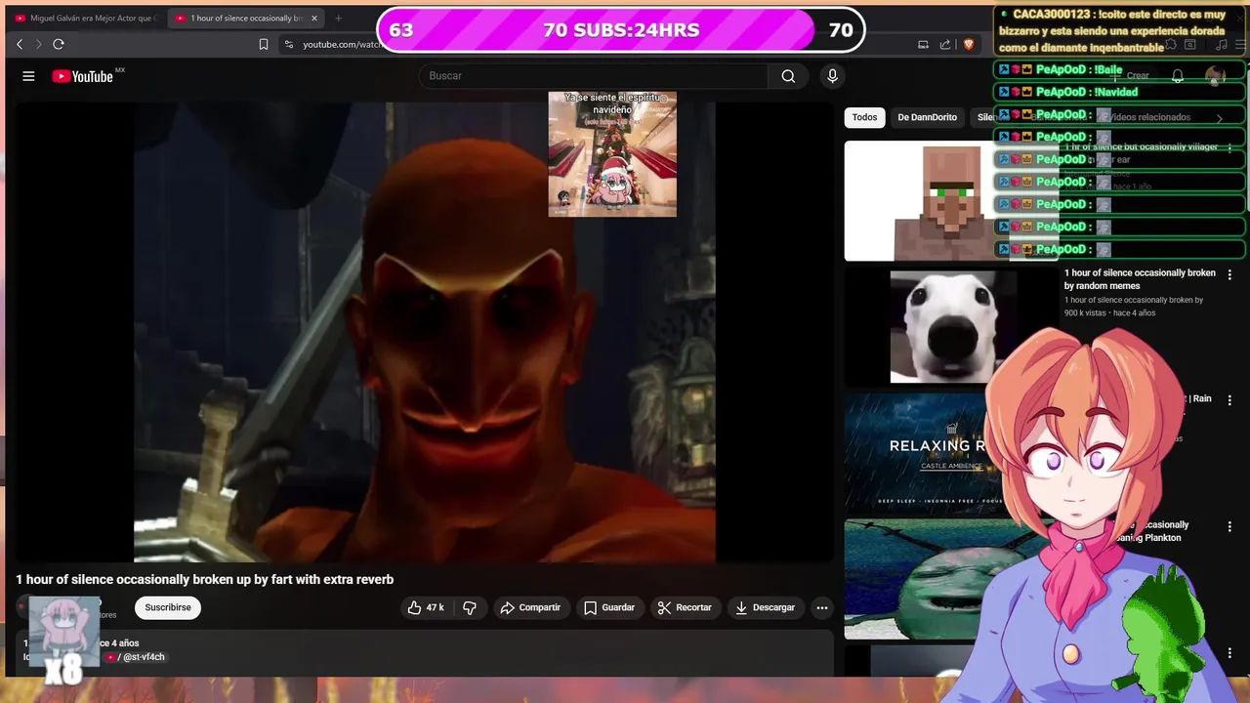Image resolution: width=1250 pixels, height=703 pixels.
Task: Start voice search with microphone icon
Action: (x=832, y=76)
